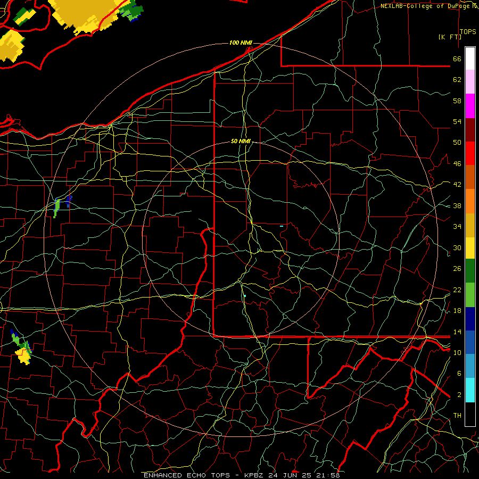Viewport: 479px width, 479px height.
Task: Click the "50" legend value
Action: click(x=457, y=142)
